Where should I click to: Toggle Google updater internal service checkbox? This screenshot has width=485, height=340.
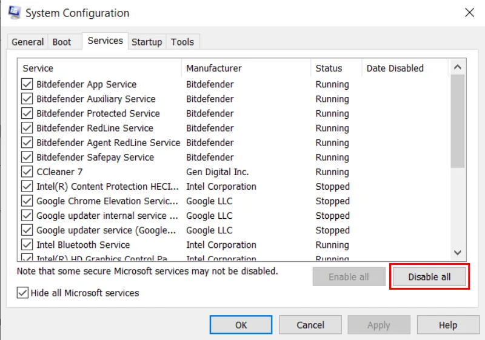27,215
